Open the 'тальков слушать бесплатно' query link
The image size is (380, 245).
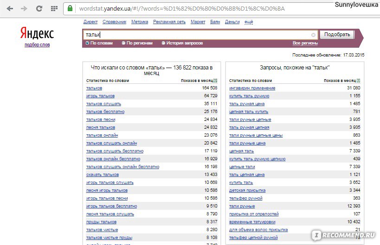coord(115,151)
